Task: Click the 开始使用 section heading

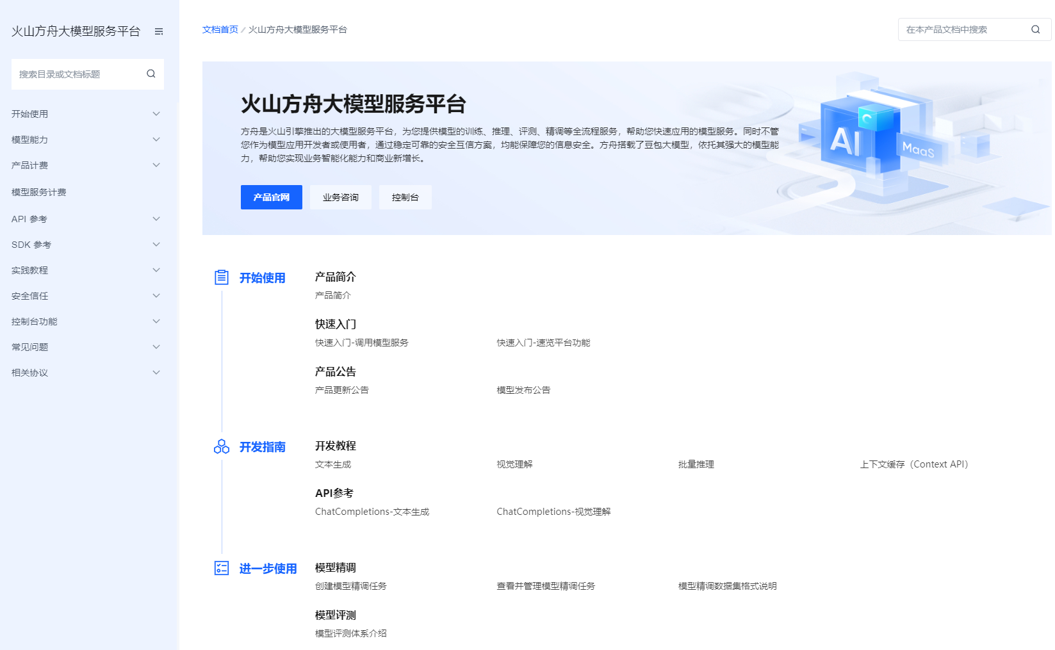Action: 263,278
